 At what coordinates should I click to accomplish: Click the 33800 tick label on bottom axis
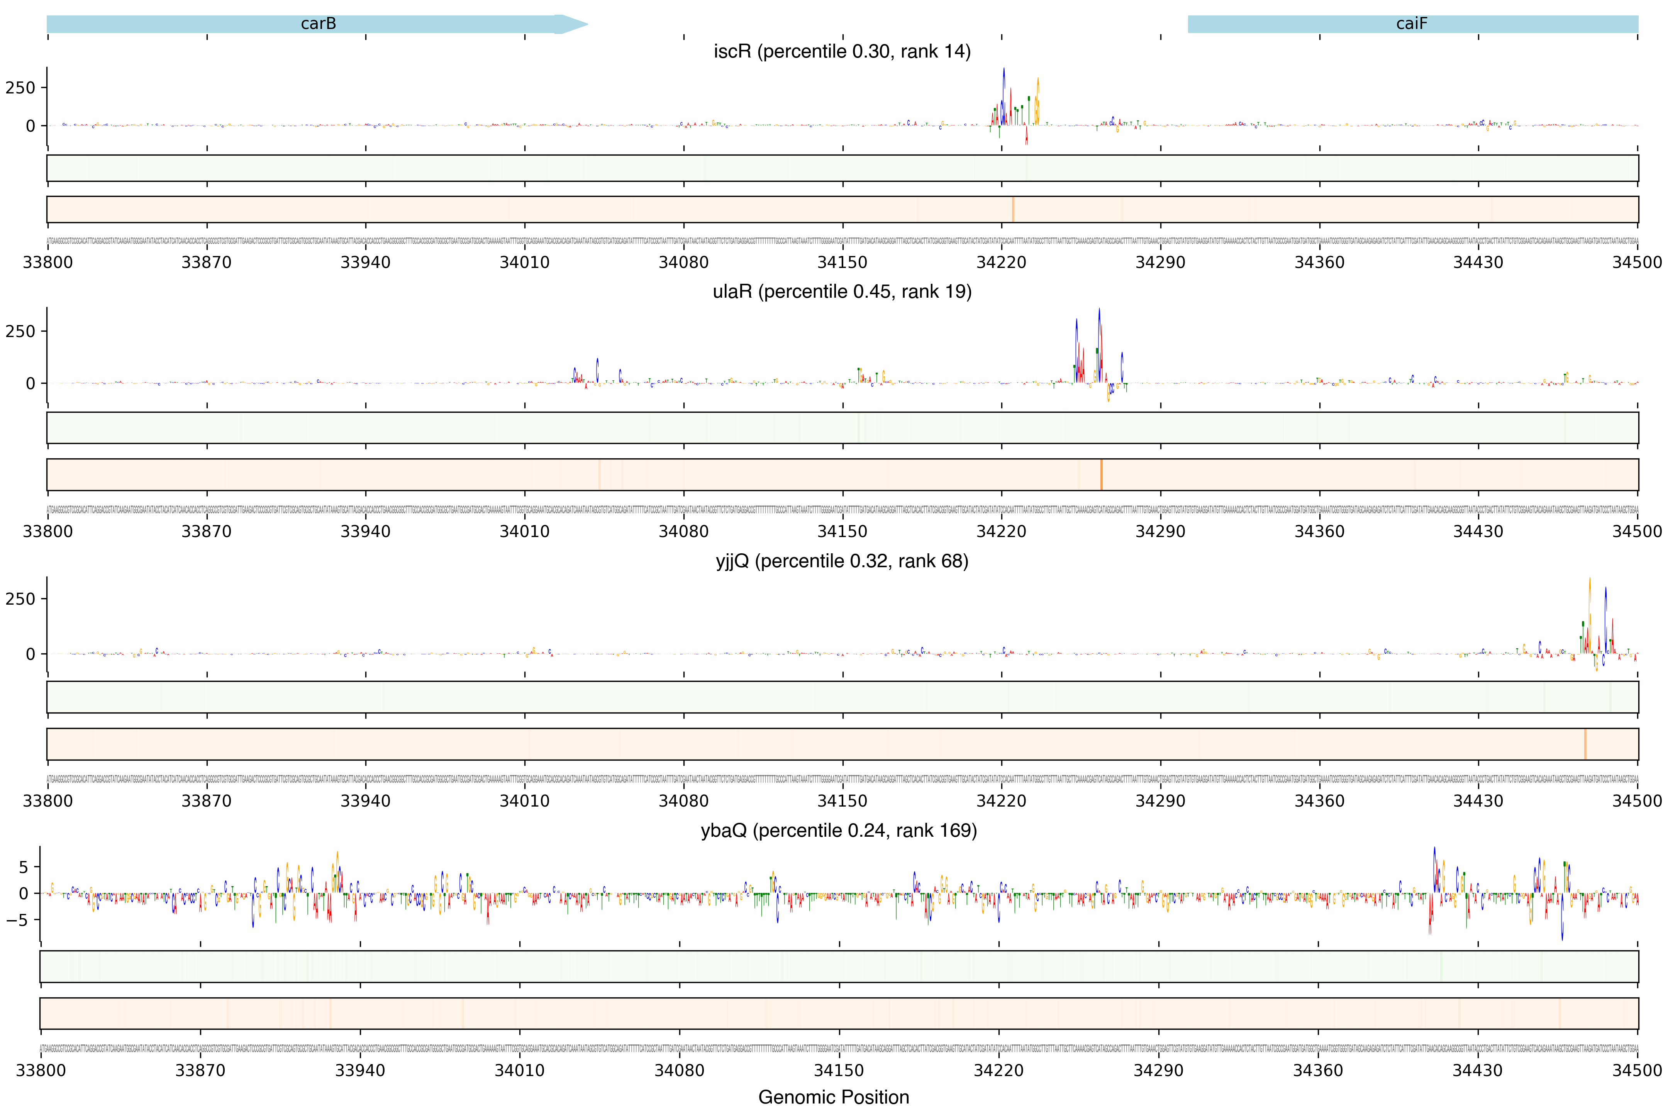point(41,1070)
